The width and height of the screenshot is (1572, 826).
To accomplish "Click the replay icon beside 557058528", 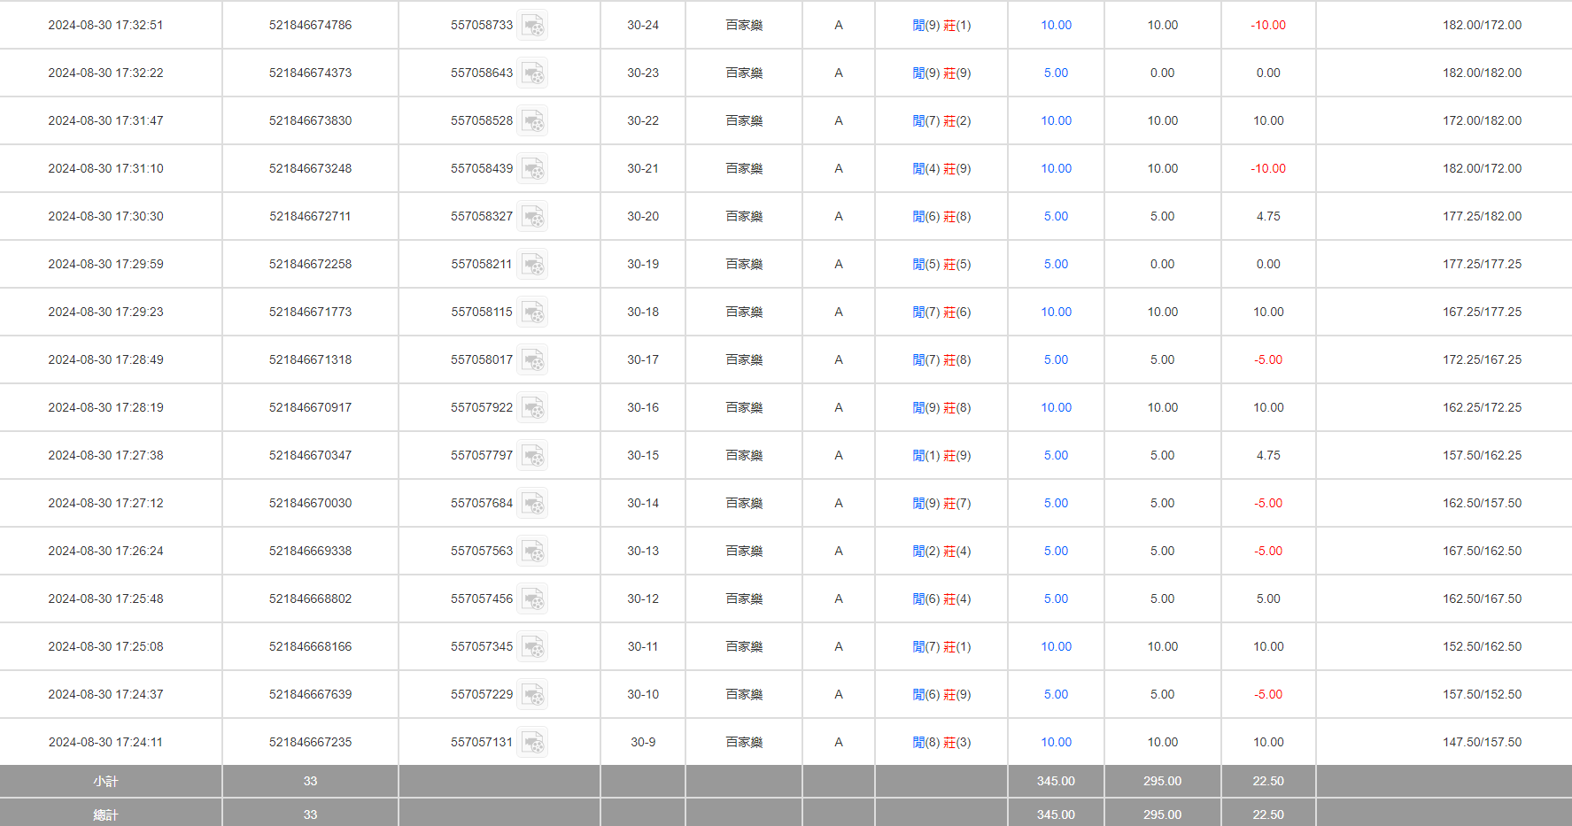I will (x=532, y=121).
